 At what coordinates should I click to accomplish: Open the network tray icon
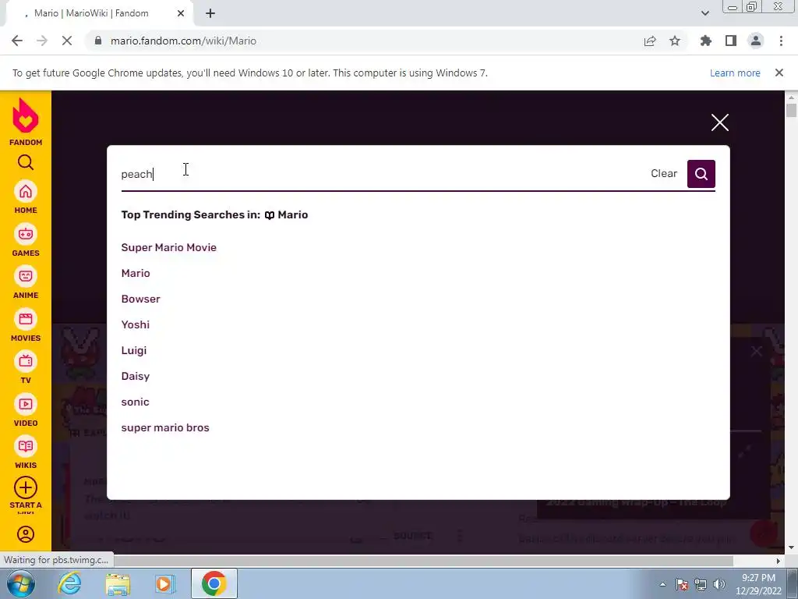point(701,584)
